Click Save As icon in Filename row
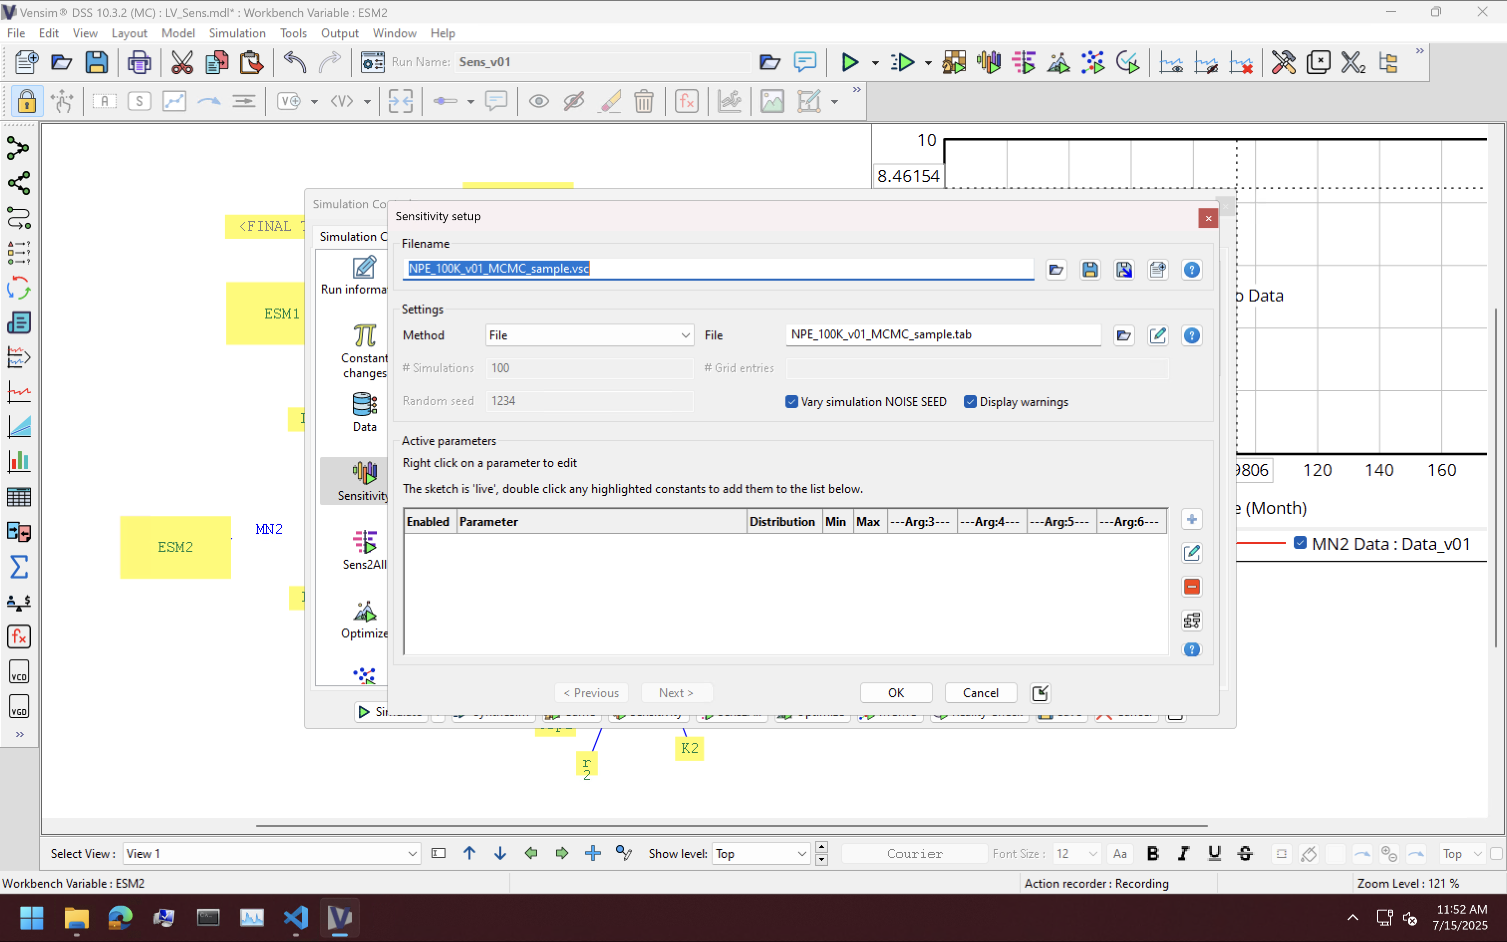The width and height of the screenshot is (1507, 942). pos(1124,270)
